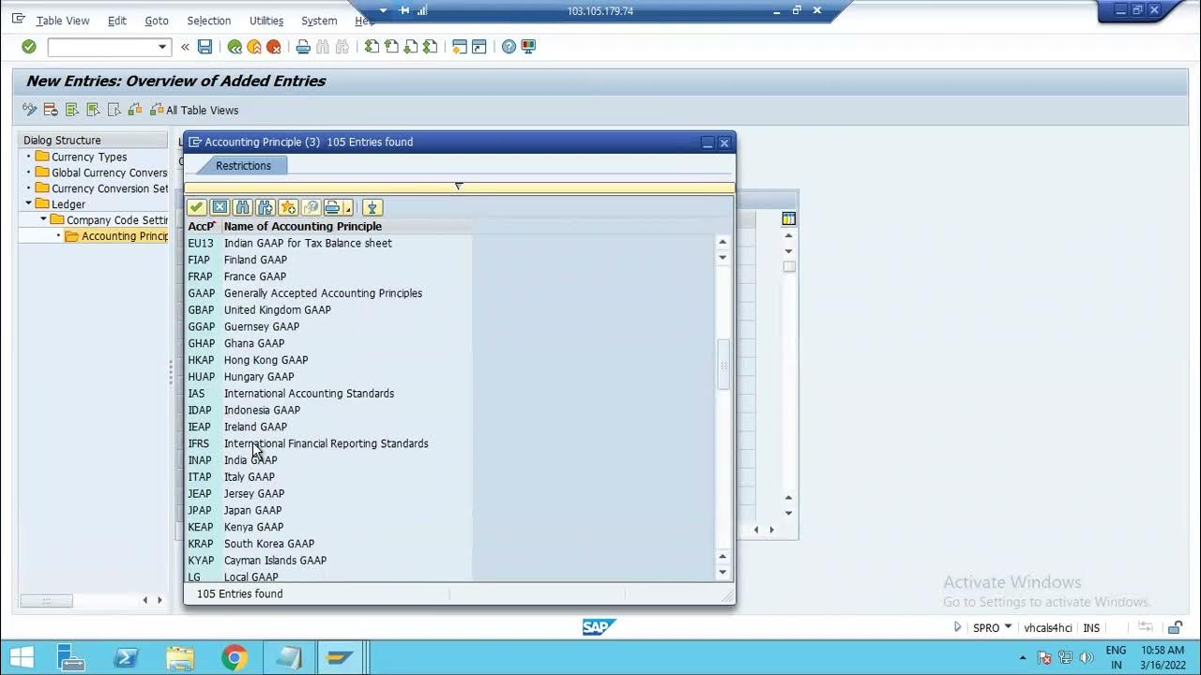This screenshot has width=1201, height=675.
Task: Open the Table View menu
Action: click(x=63, y=21)
